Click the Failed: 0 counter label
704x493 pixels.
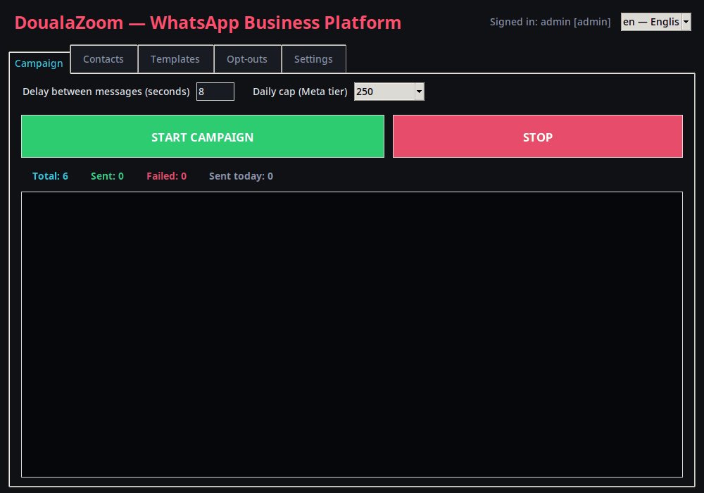click(167, 176)
